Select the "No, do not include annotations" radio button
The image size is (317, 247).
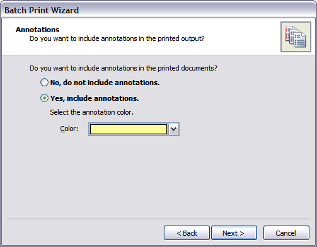[44, 83]
